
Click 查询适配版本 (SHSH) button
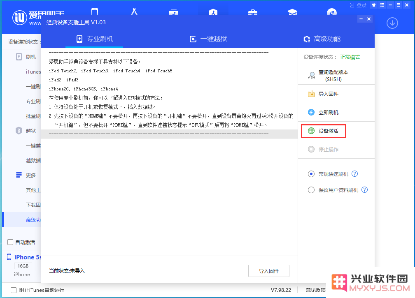[x=336, y=76]
